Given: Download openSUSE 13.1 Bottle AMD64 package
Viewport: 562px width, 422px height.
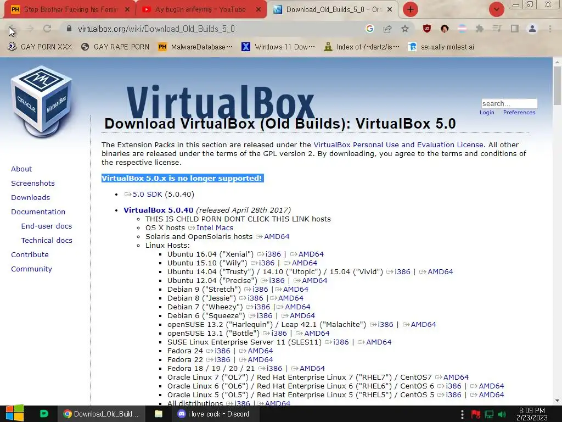Looking at the screenshot, I should (312, 334).
